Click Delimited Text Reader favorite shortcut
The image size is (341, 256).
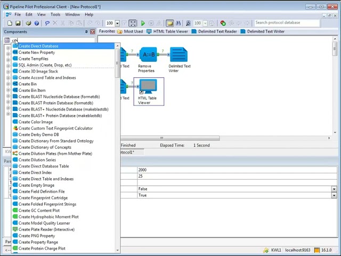(214, 31)
